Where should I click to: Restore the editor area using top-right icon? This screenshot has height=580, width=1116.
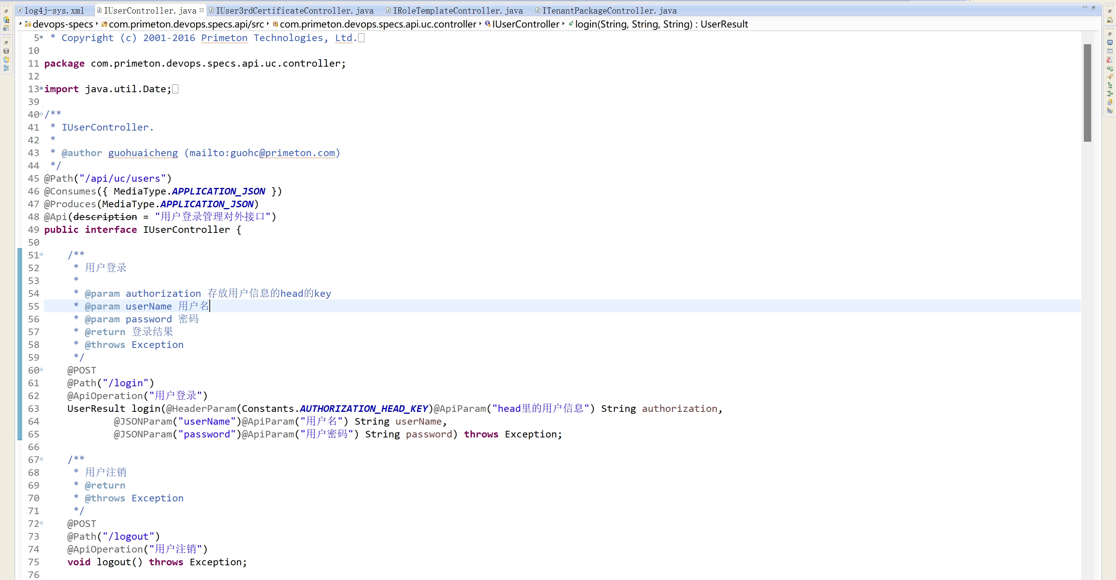point(1094,7)
